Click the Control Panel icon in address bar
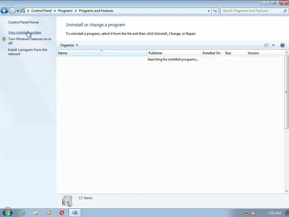The height and width of the screenshot is (217, 289). pyautogui.click(x=23, y=11)
